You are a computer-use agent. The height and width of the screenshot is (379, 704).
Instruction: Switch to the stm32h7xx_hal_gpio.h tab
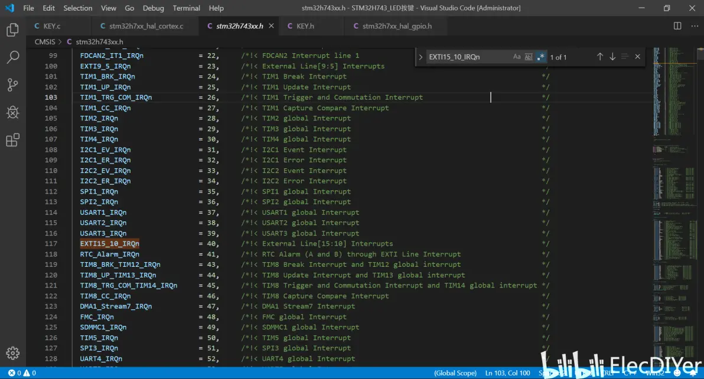click(x=396, y=26)
